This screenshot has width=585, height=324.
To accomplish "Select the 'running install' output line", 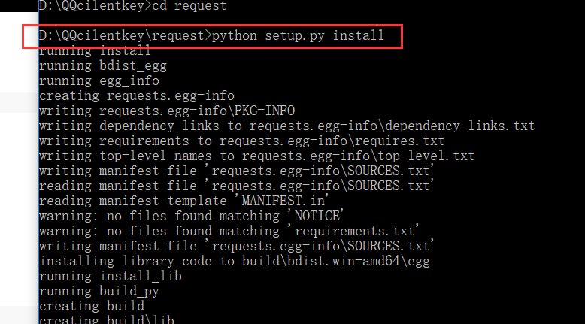I will click(95, 50).
